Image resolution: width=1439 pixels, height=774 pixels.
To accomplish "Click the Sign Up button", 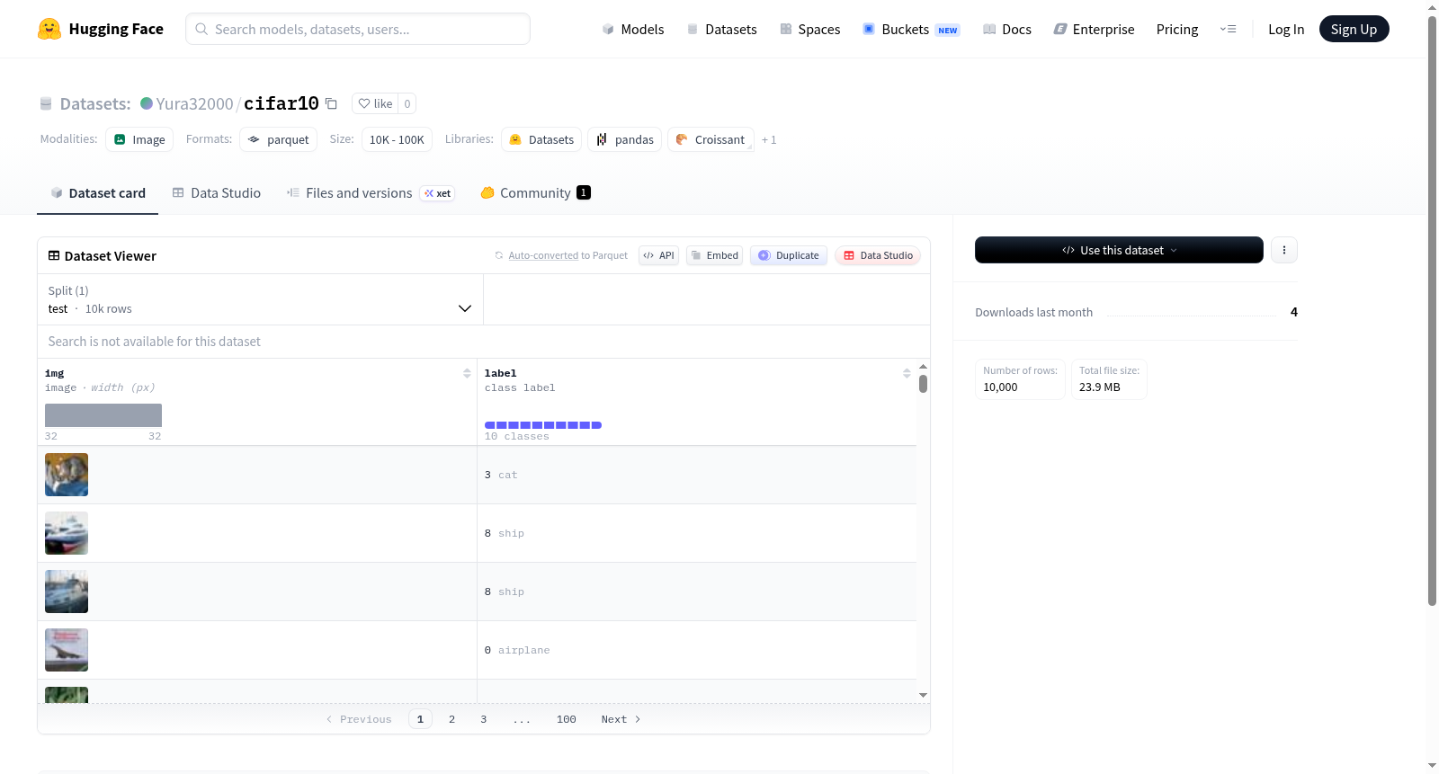I will point(1354,29).
